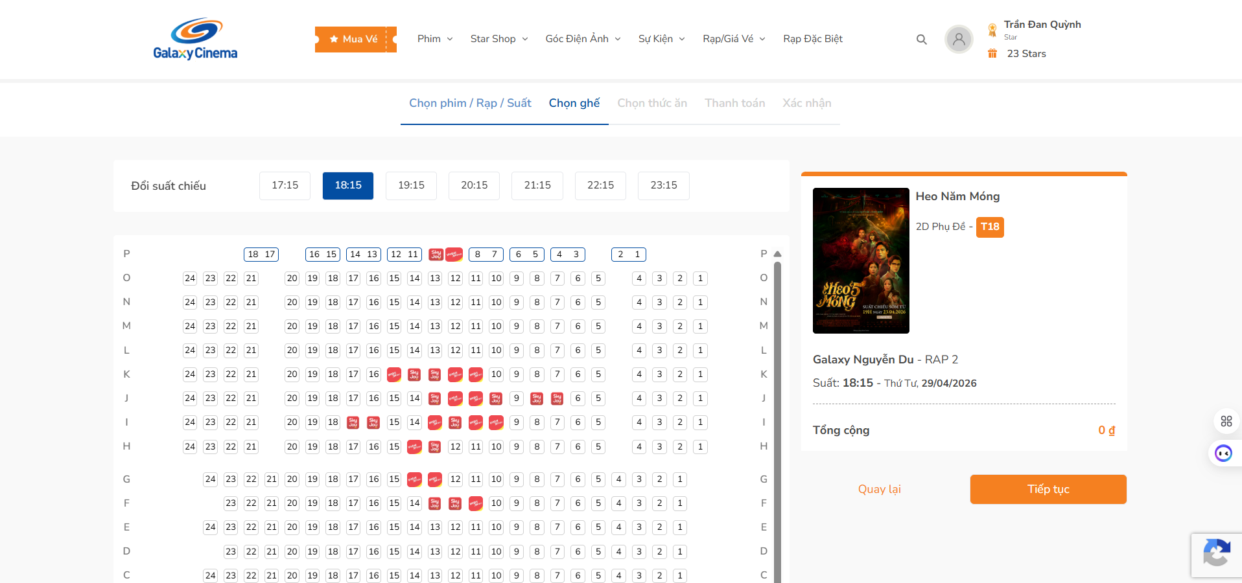Select the Thanh toán step tab

tap(735, 103)
